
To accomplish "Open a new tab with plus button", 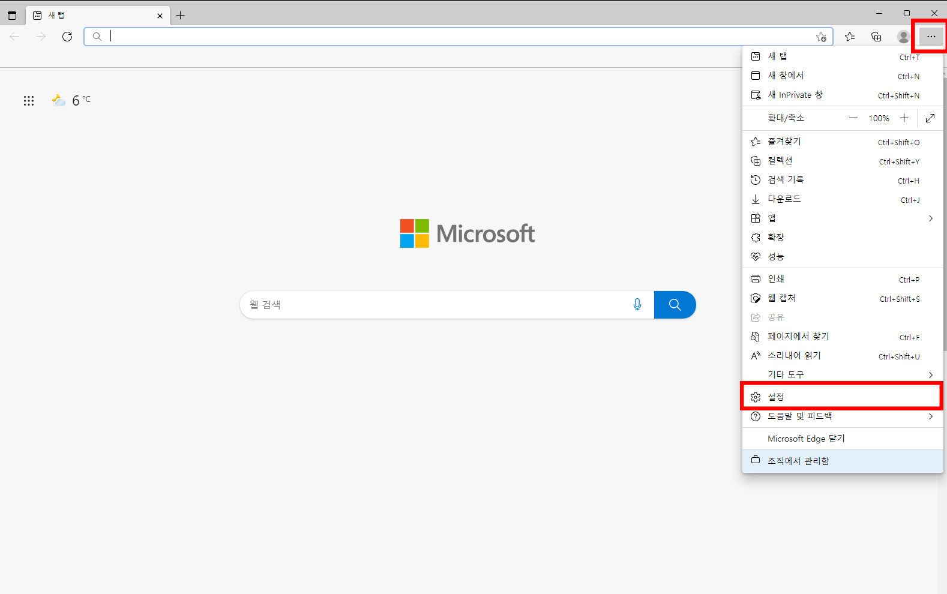I will point(180,16).
